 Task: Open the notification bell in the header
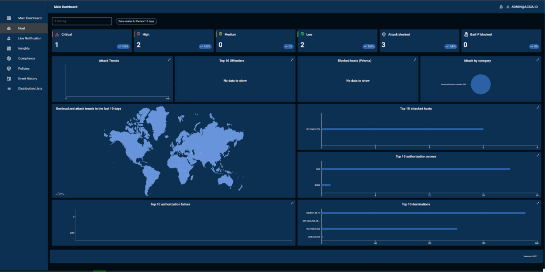coord(501,7)
